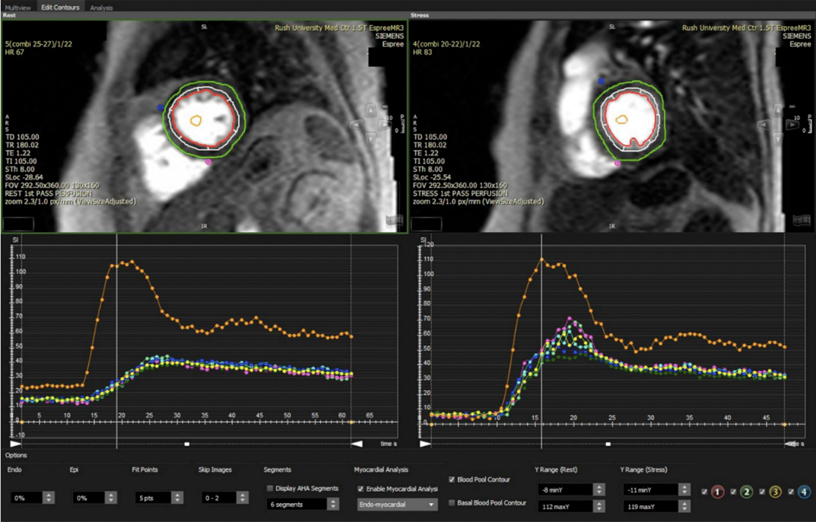Click filmstrip icon in Rest image corner
816x522 pixels.
coord(394,221)
